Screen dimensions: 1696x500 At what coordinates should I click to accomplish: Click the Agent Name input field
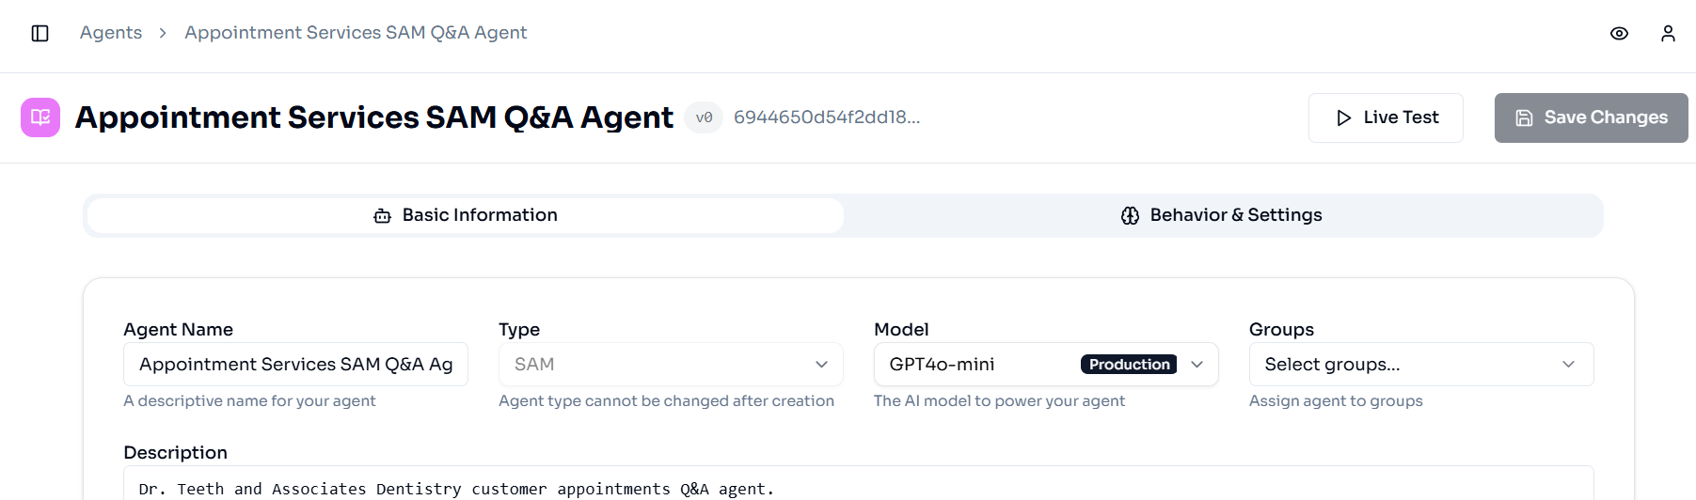[295, 365]
